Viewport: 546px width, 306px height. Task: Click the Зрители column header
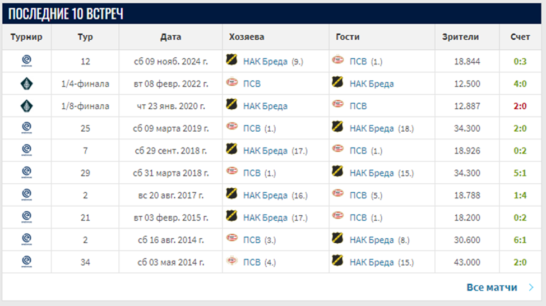pos(460,37)
